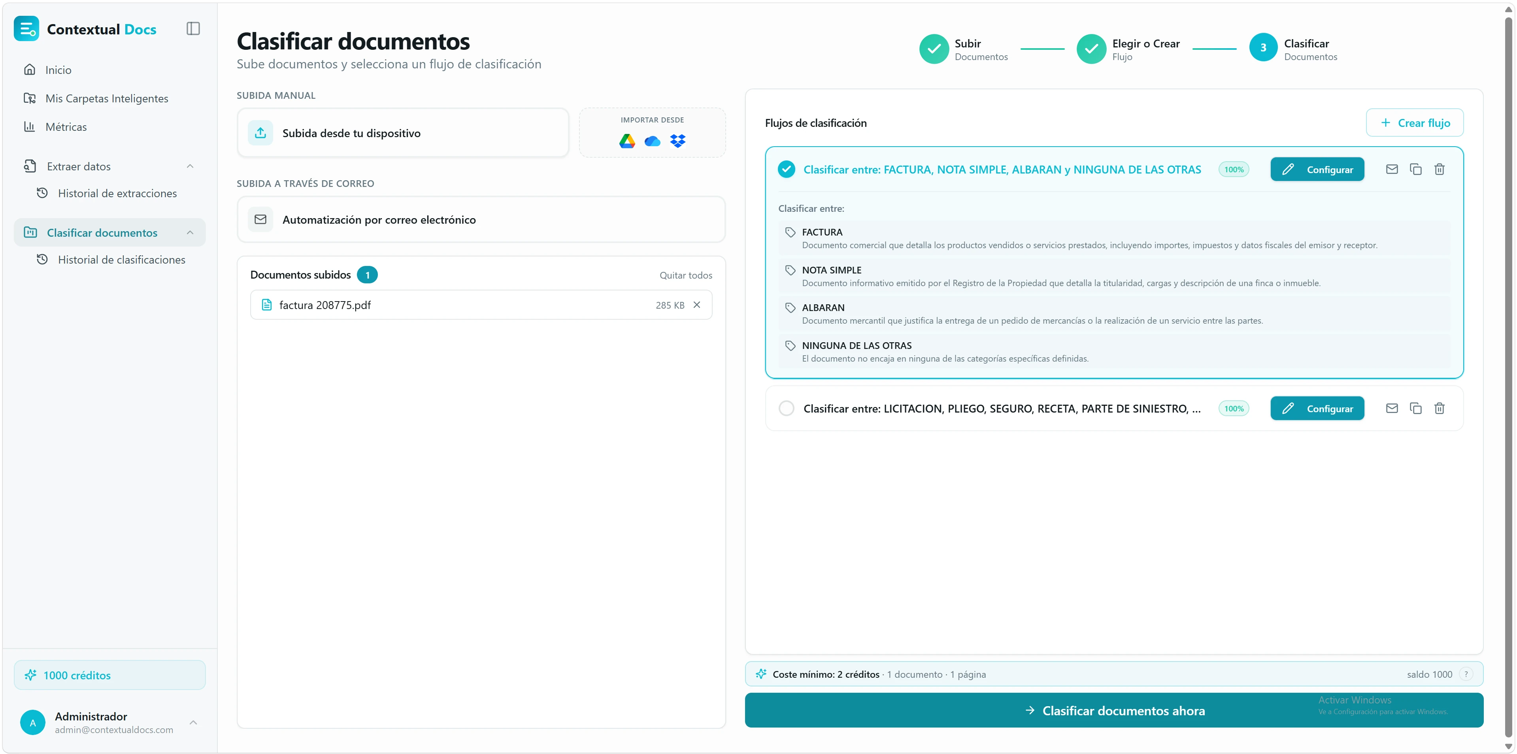
Task: Click the completed Elegir o Crear step checkmark
Action: pos(1091,49)
